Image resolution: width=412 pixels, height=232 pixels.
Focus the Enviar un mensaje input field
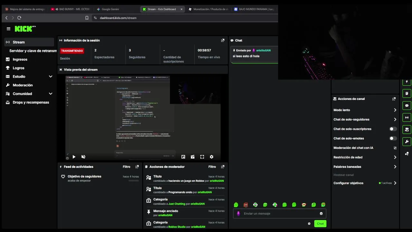pos(280,213)
